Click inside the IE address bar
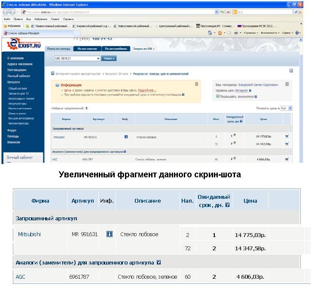This screenshot has width=311, height=298. tap(117, 12)
